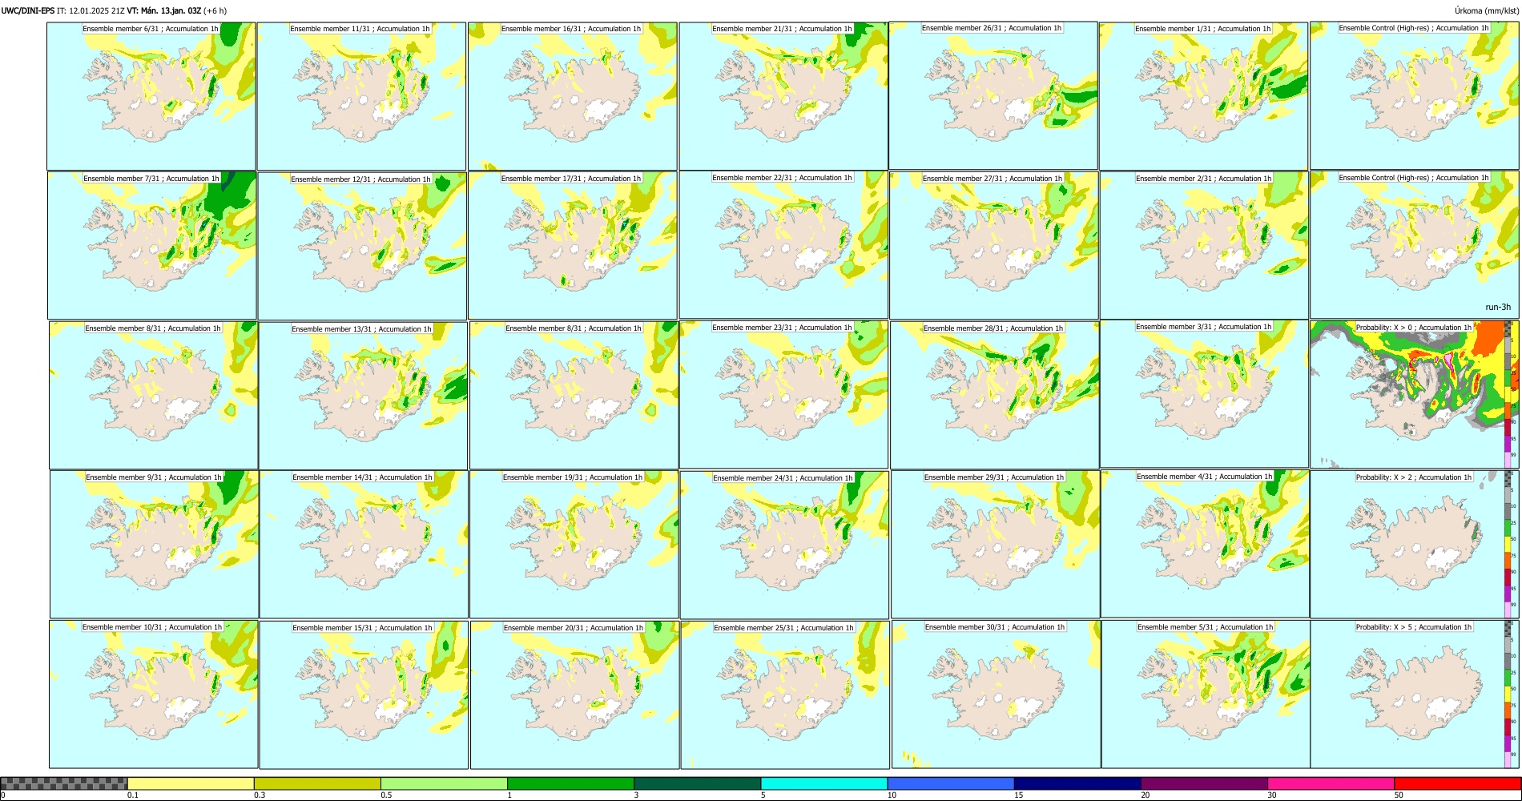1522x801 pixels.
Task: Pick the navy 15–20 legend swatch
Action: pos(1077,783)
